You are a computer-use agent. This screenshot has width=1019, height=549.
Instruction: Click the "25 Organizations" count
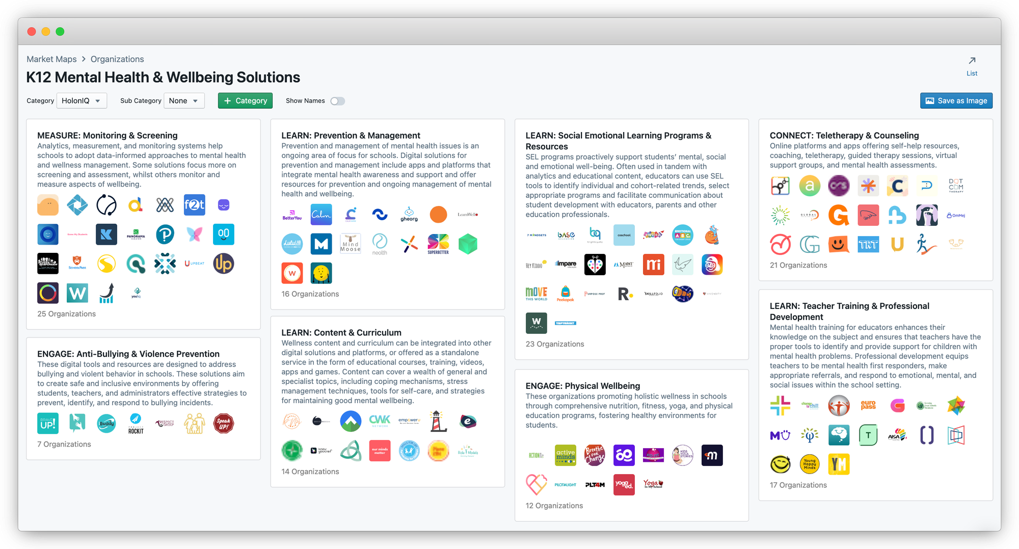pos(66,314)
